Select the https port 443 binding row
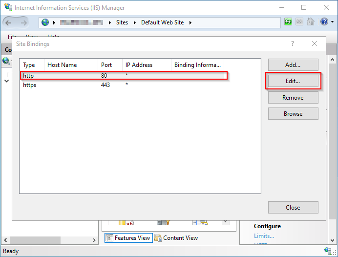The image size is (338, 257). (x=124, y=85)
